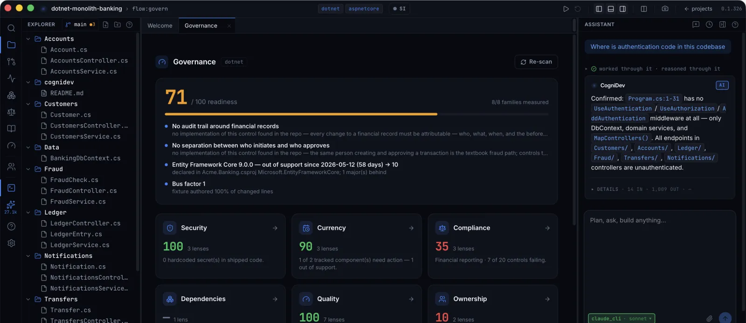Open LedgerEntry.cs file in explorer

(x=76, y=234)
